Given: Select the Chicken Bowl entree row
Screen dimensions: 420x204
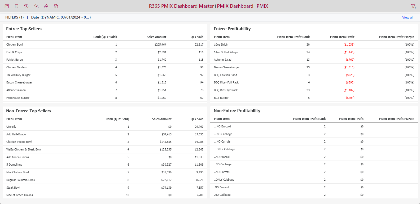Looking at the screenshot, I should click(x=105, y=45).
